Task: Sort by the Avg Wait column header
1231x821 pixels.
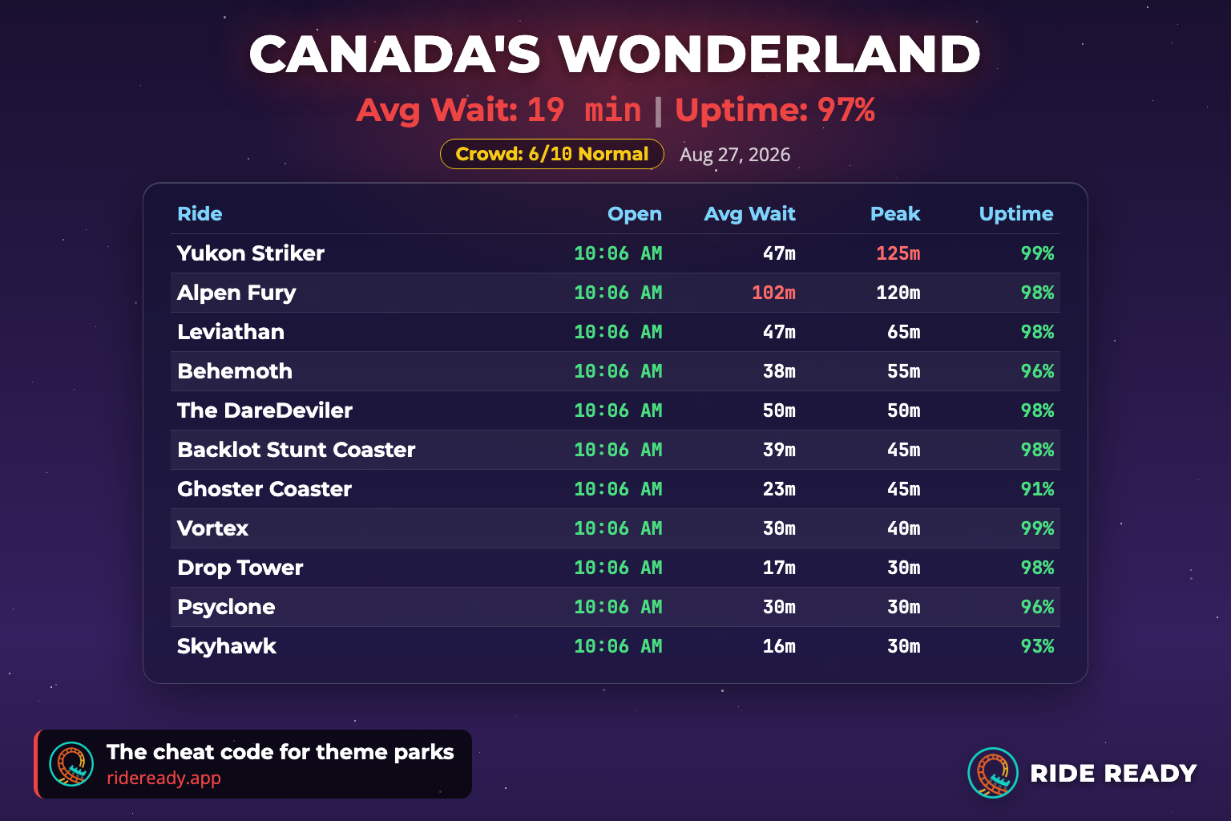Action: tap(749, 214)
